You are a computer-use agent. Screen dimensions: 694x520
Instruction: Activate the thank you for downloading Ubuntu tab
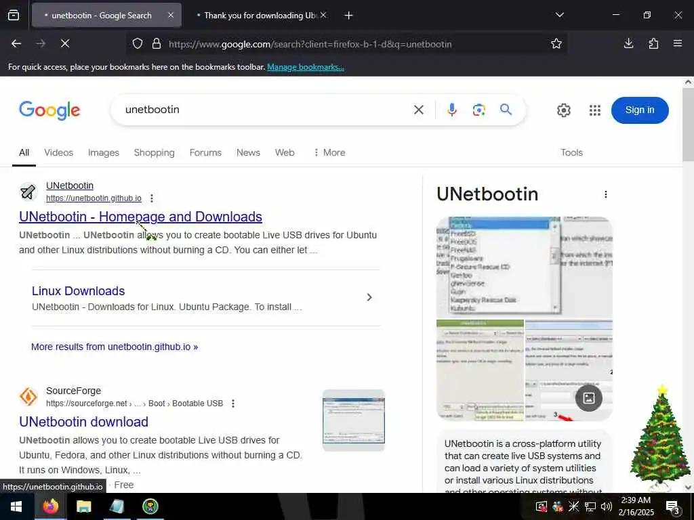260,16
